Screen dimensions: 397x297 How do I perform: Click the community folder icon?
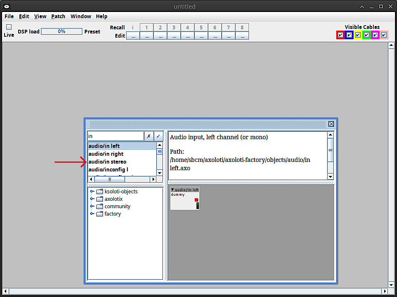point(100,207)
